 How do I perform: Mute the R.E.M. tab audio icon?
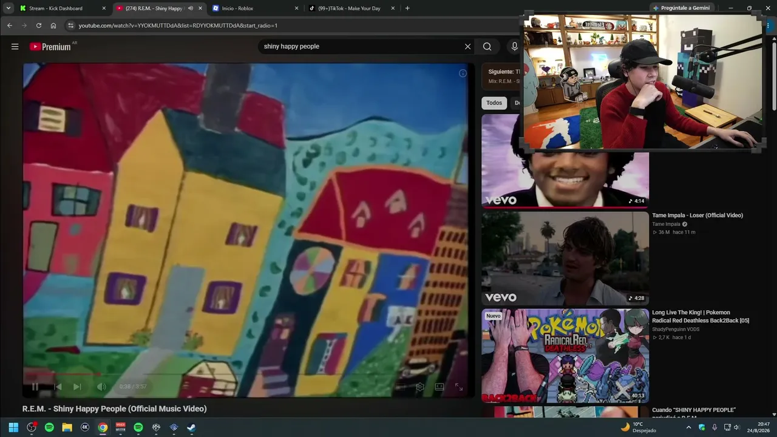[191, 8]
